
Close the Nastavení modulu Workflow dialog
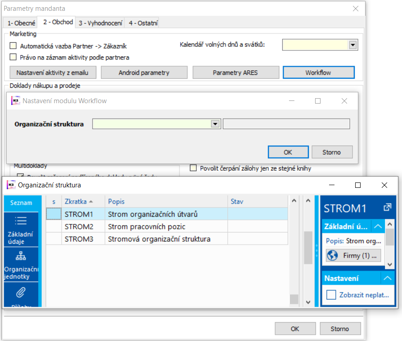click(344, 101)
